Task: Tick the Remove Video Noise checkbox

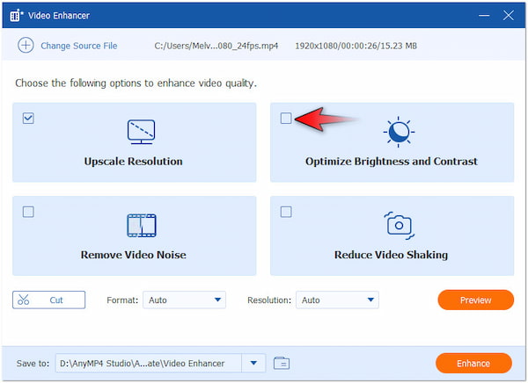Action: coord(28,212)
